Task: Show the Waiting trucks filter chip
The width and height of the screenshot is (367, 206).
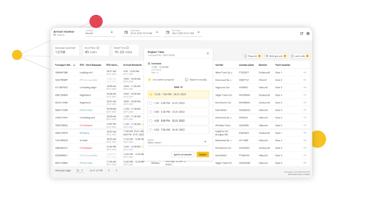Action: click(x=276, y=56)
